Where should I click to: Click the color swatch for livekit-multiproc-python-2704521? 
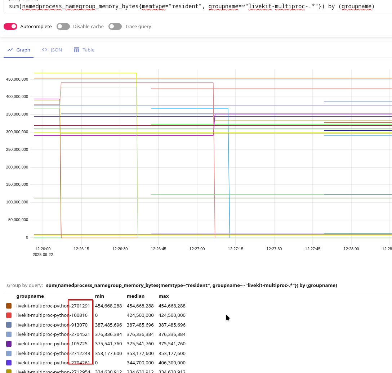(9, 334)
